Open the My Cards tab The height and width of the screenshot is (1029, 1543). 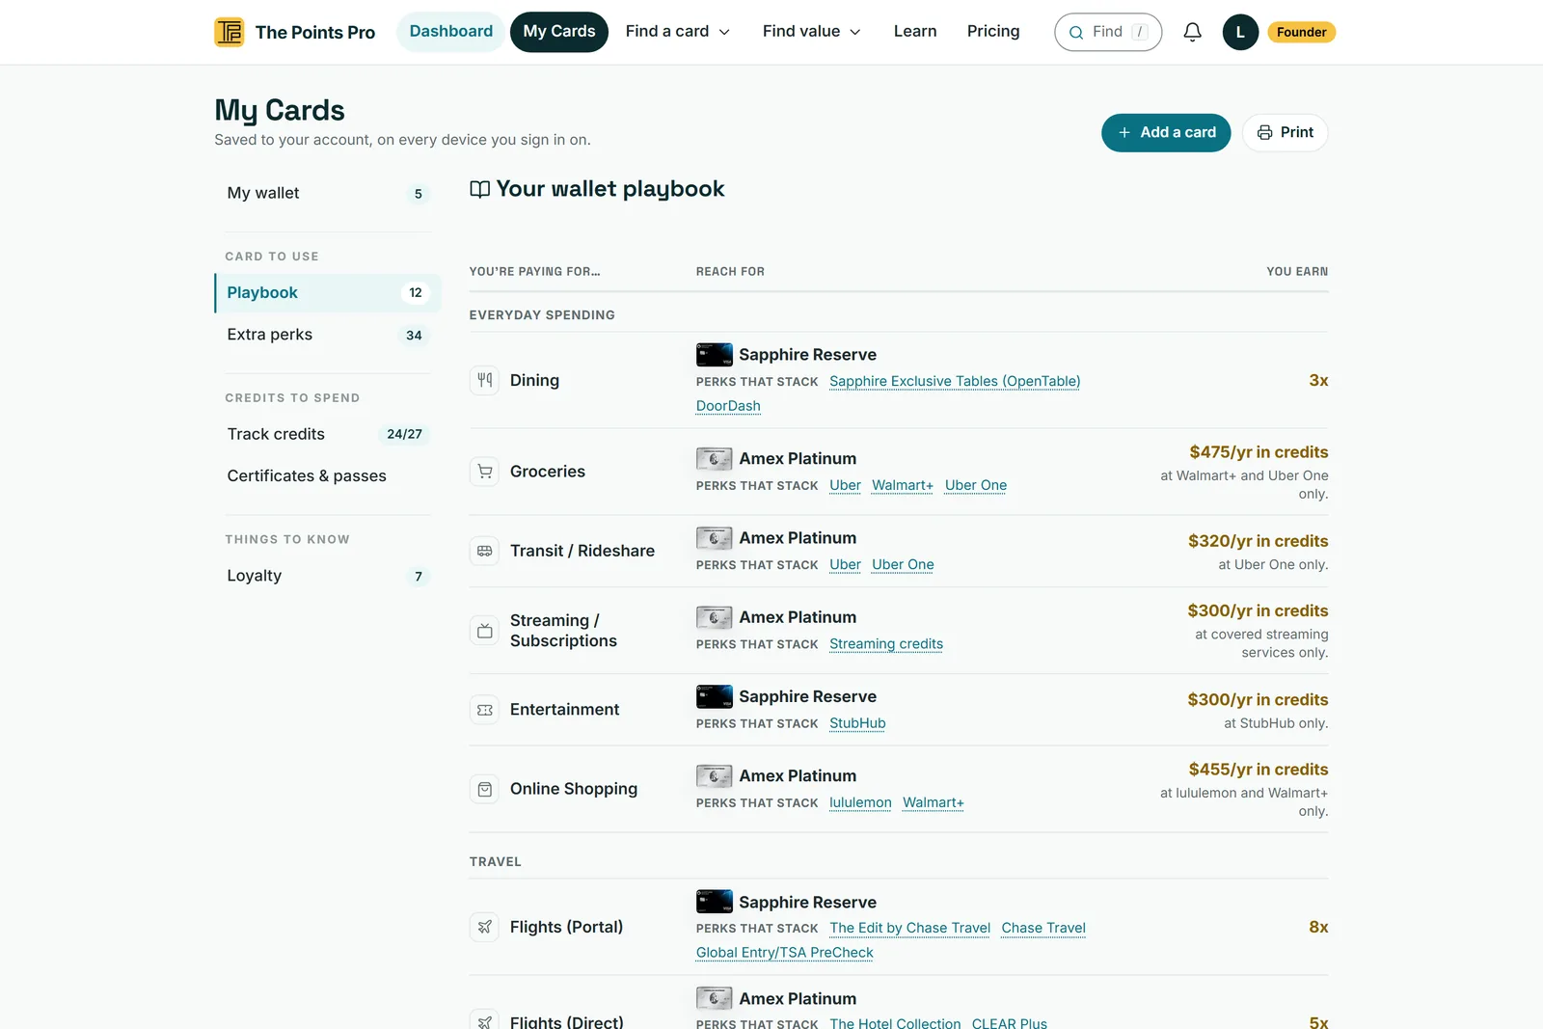[559, 32]
